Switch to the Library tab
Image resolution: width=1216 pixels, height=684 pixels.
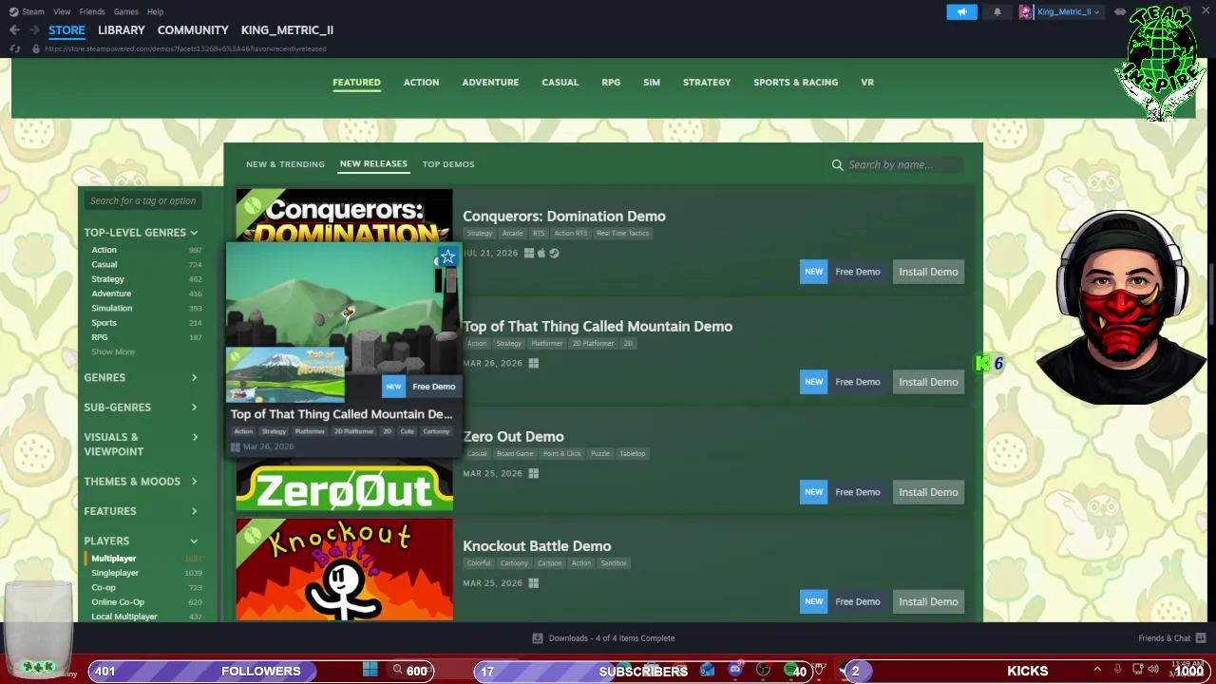click(x=122, y=30)
